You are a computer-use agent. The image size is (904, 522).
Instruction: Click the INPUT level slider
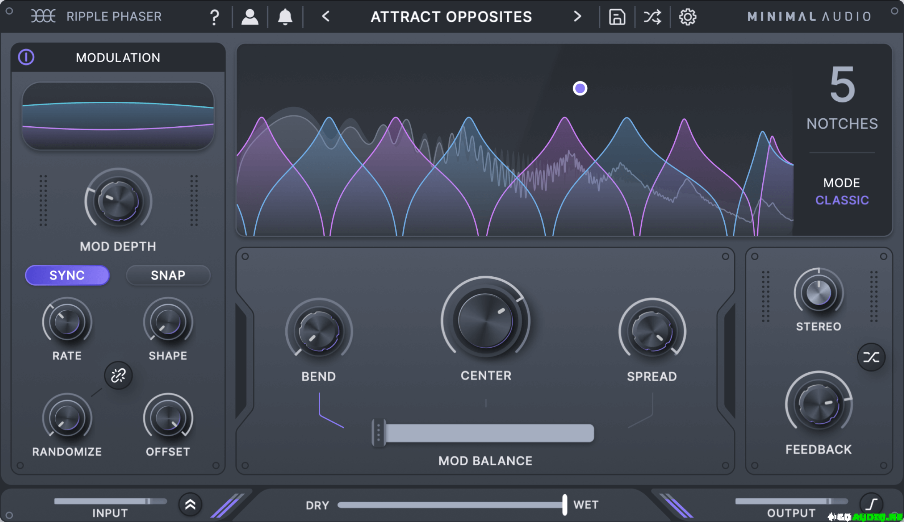click(x=111, y=501)
